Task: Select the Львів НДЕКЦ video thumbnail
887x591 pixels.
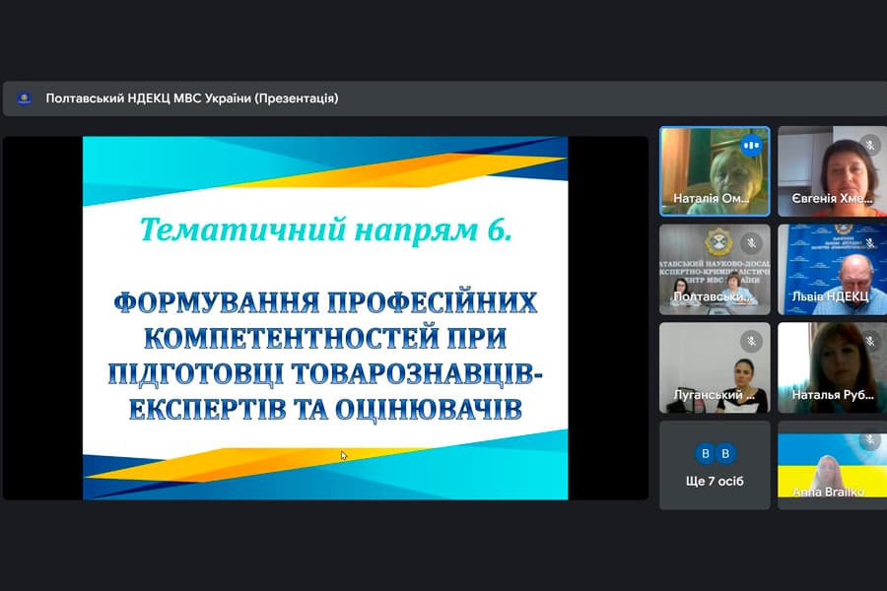Action: [832, 269]
